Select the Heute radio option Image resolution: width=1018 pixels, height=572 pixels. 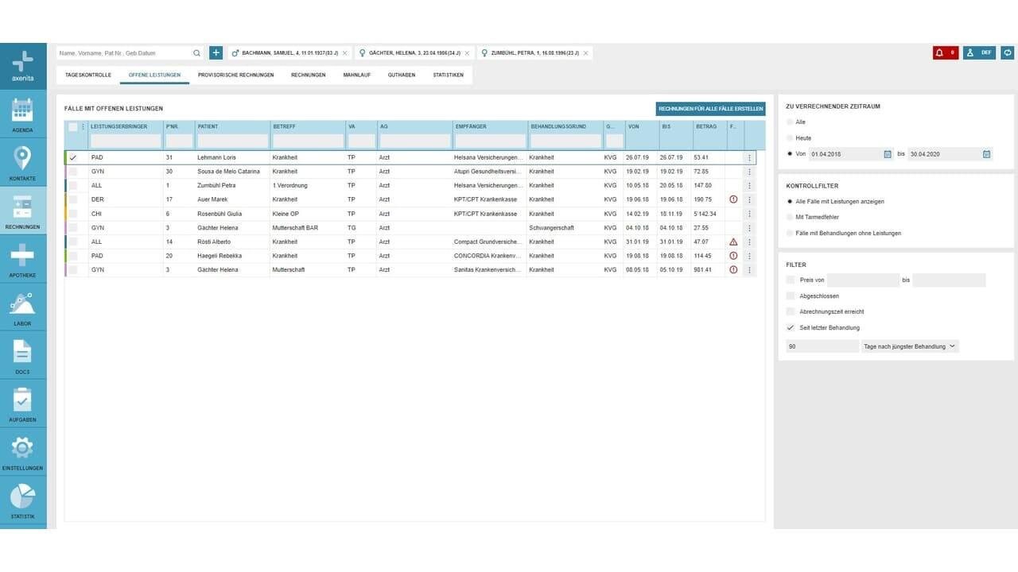[x=790, y=138]
